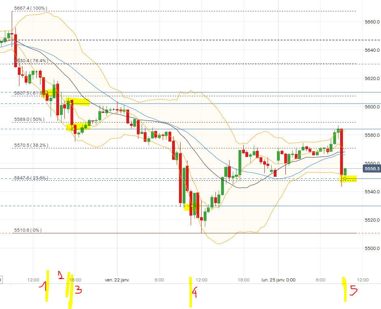Click the 'ven. 22 janv.' date label

point(117,280)
